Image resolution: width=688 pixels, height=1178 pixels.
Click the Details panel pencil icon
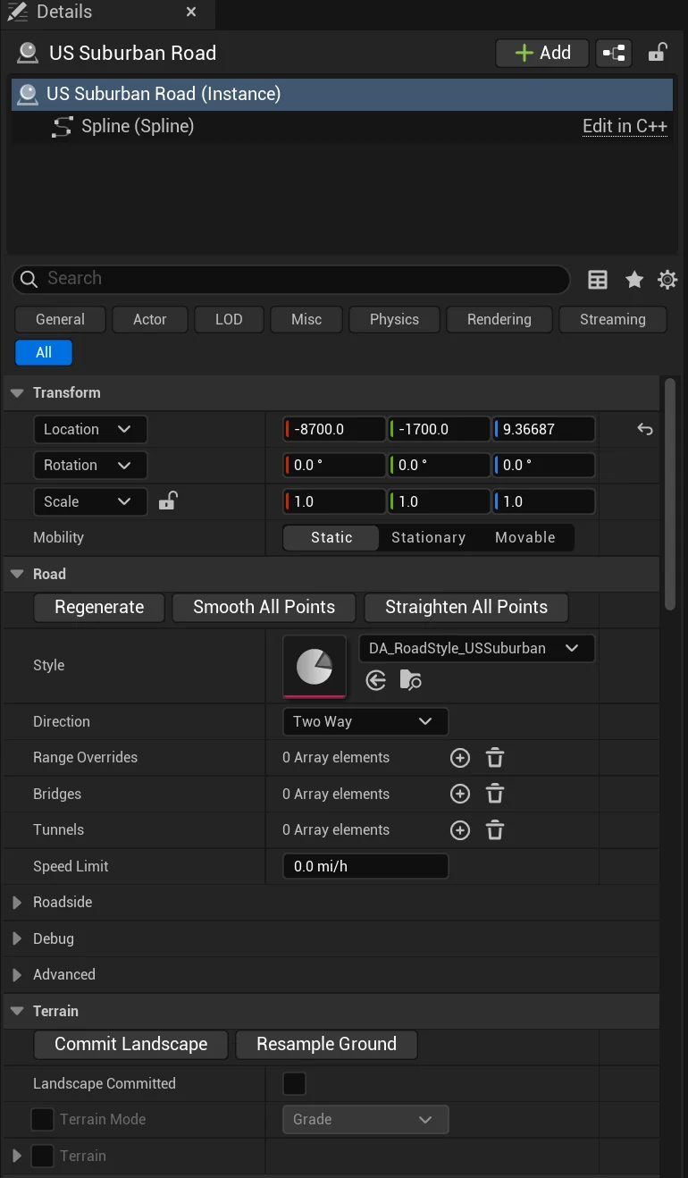point(16,12)
